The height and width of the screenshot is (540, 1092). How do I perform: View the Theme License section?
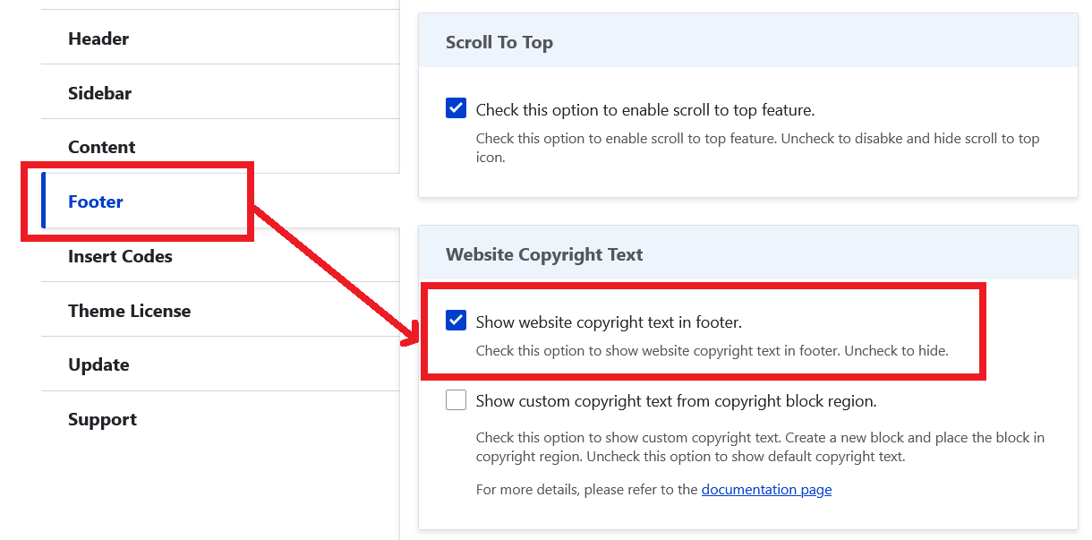pyautogui.click(x=129, y=311)
